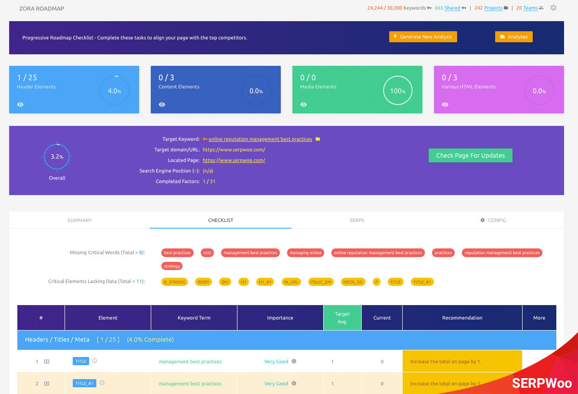Open the SERPS tab
The image size is (578, 394).
[x=356, y=220]
